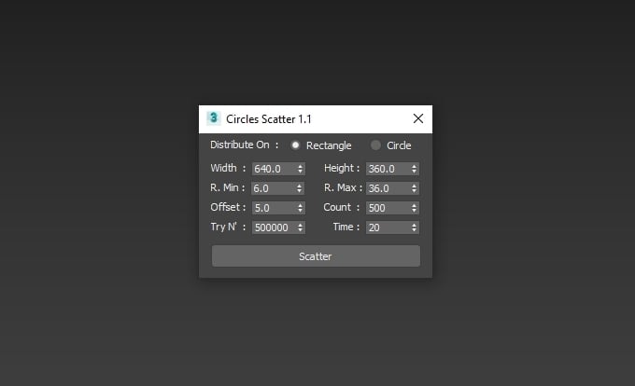
Task: Click the Width value field
Action: 273,169
